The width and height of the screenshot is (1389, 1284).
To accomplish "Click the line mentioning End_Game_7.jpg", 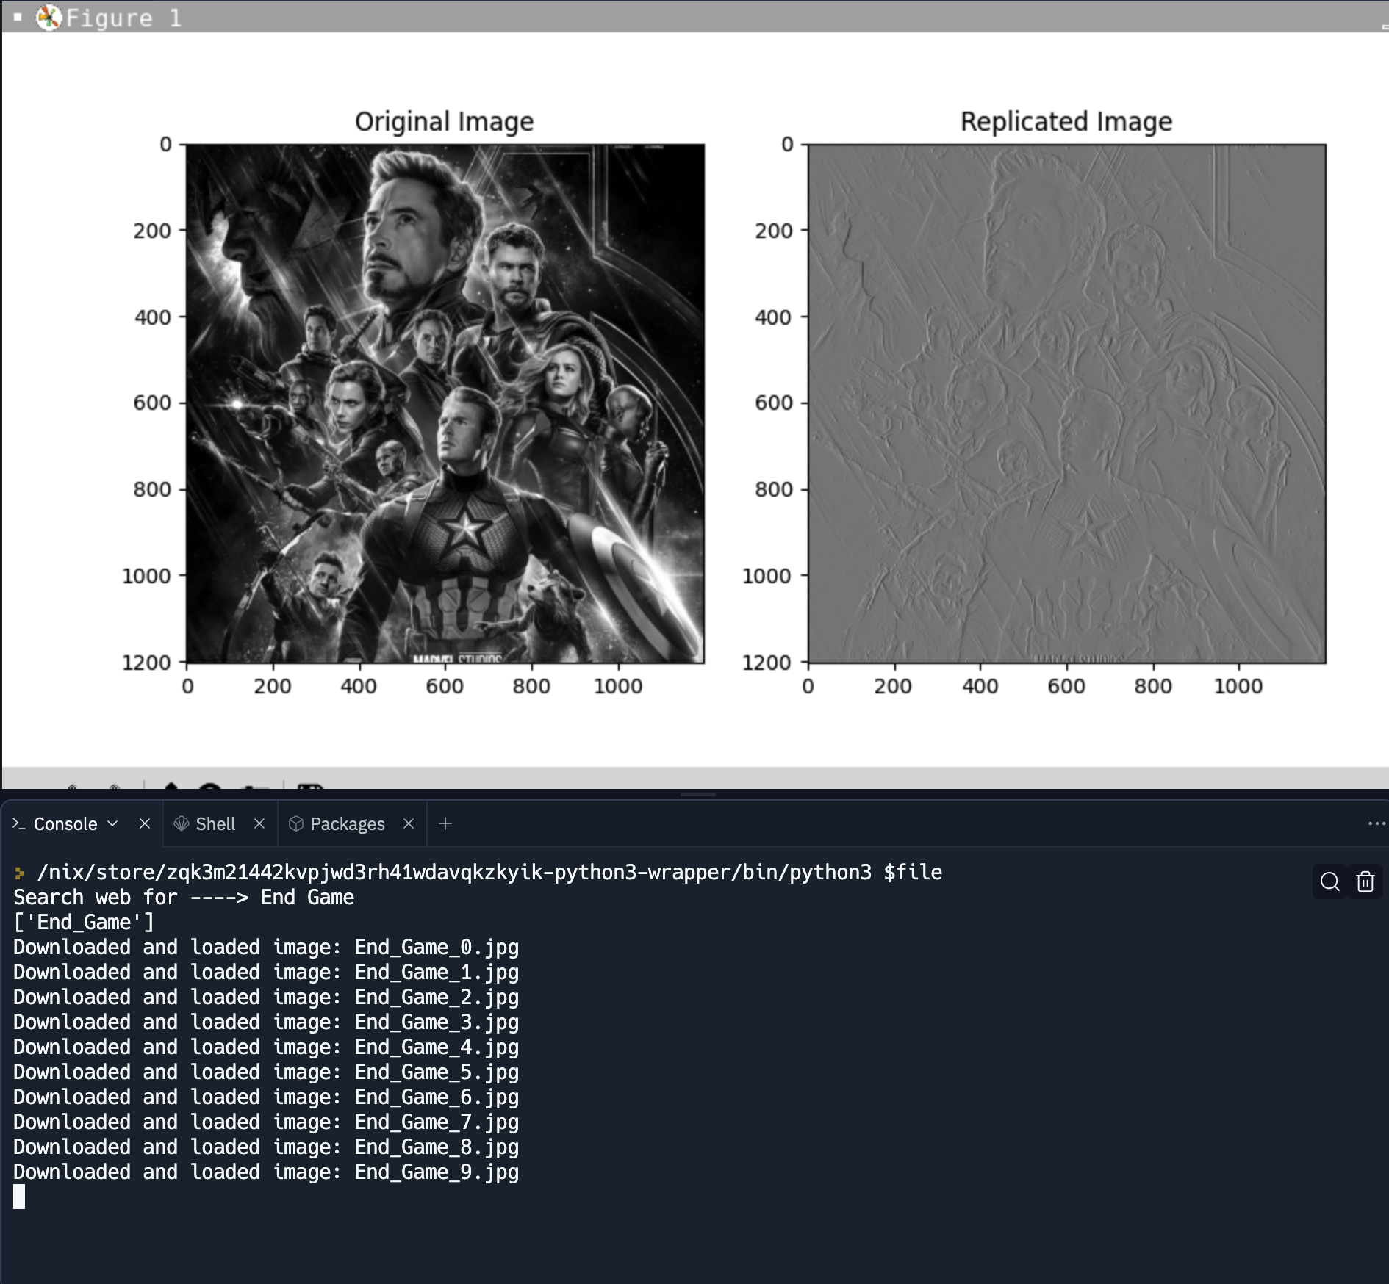I will pos(266,1122).
